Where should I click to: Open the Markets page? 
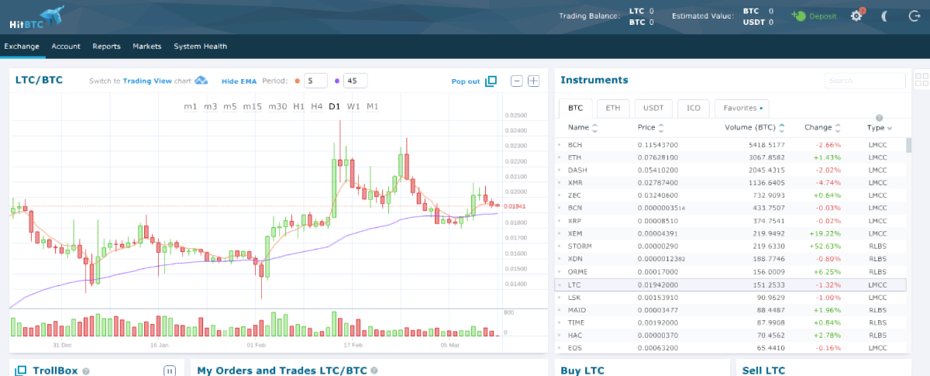click(x=146, y=47)
